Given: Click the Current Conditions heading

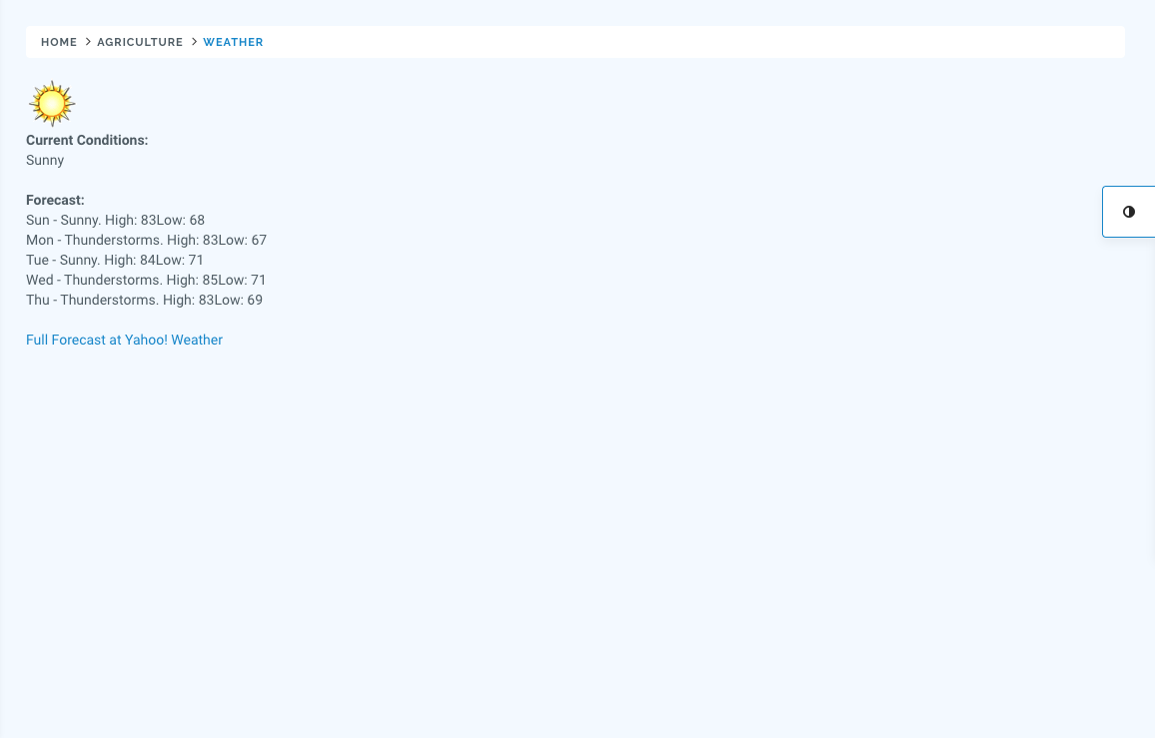Looking at the screenshot, I should point(87,140).
